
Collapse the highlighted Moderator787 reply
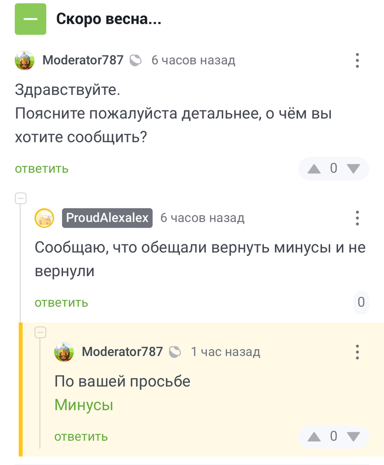point(40,332)
